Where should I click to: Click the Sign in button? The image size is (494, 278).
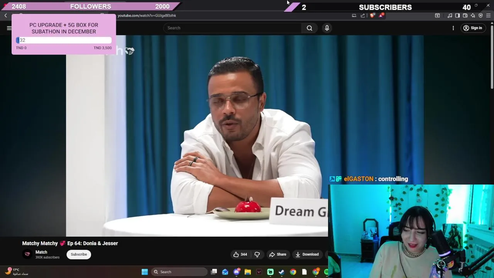[x=472, y=28]
